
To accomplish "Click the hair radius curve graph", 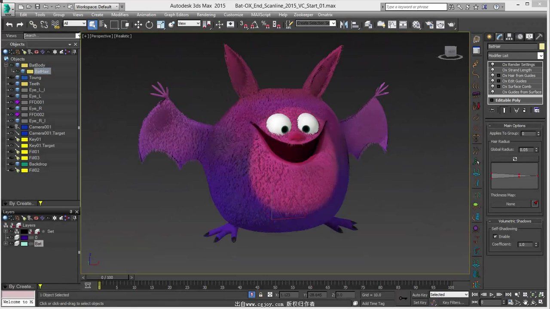I will 514,176.
